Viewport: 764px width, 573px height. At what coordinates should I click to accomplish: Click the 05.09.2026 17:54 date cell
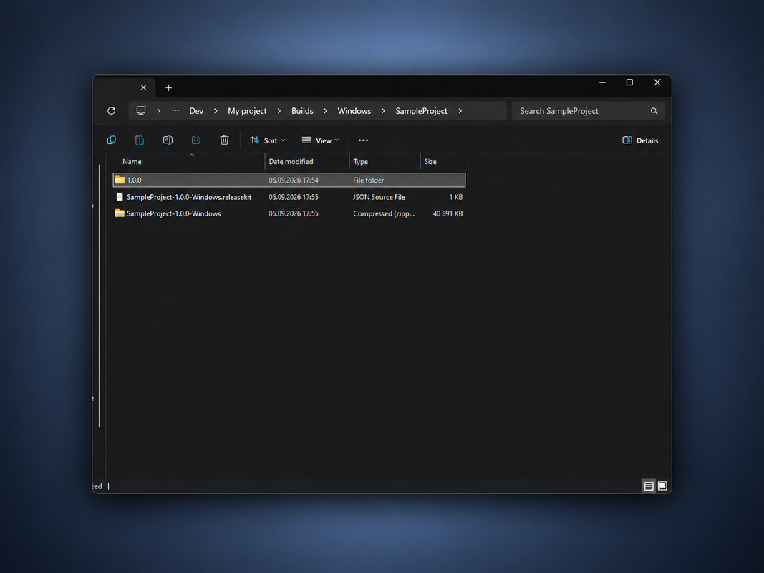294,180
